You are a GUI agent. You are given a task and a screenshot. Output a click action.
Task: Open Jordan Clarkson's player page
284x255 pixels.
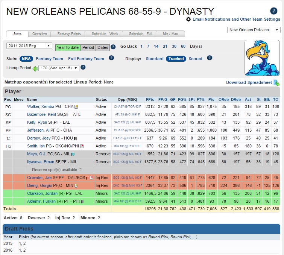pyautogui.click(x=42, y=193)
